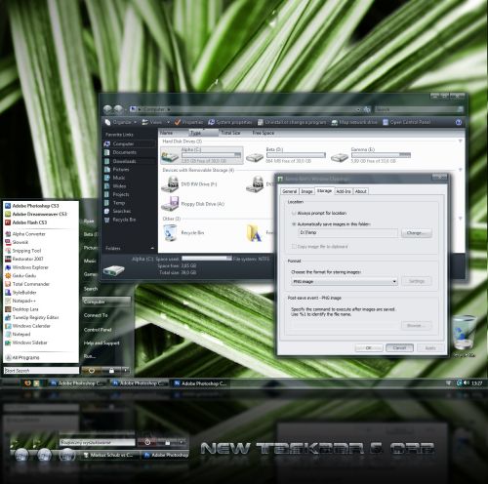This screenshot has height=484, width=488.
Task: Select the Alpha (C:) drive icon
Action: [x=170, y=156]
